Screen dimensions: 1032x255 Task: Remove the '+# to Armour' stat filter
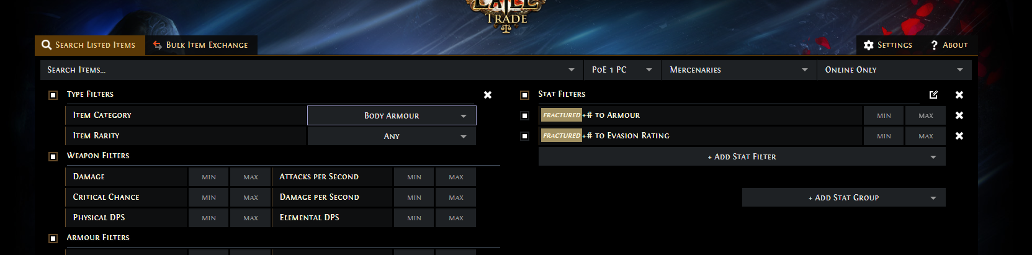[x=959, y=115]
